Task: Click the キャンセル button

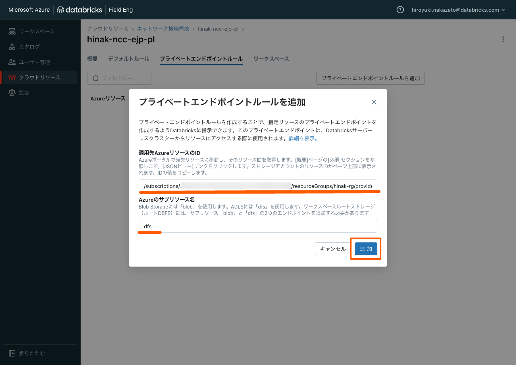Action: [333, 249]
